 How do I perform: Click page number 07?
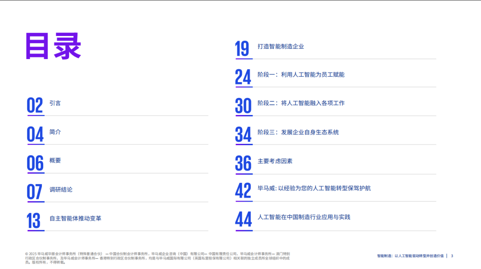tap(34, 192)
